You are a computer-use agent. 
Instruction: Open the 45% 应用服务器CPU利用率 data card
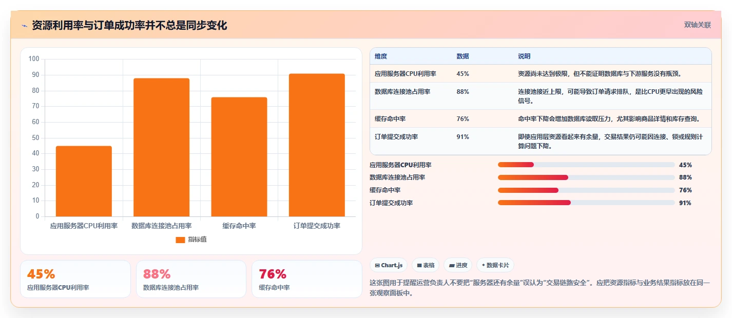click(75, 279)
